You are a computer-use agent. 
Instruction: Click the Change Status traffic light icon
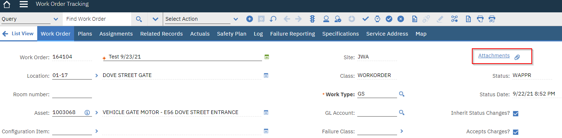[x=313, y=19]
